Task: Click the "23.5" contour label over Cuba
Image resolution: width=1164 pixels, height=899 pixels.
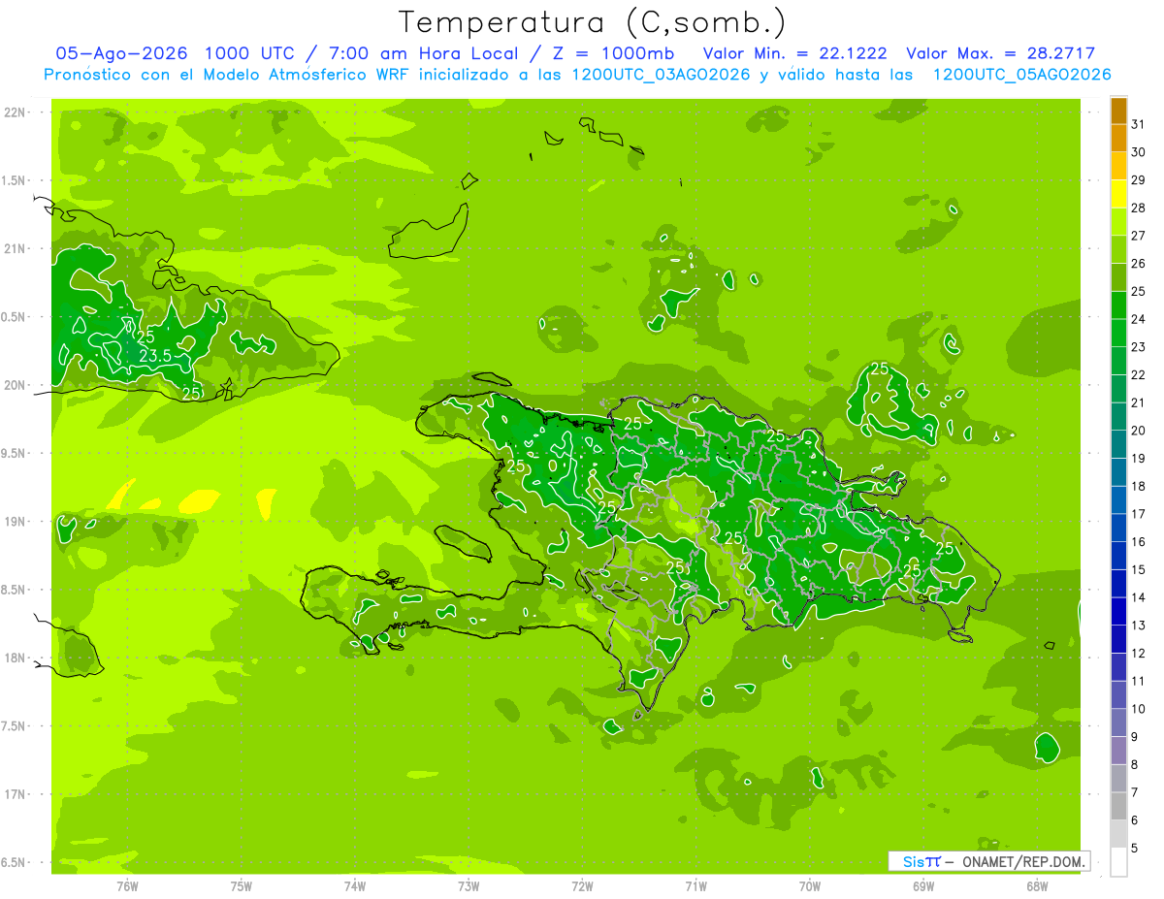Action: click(155, 356)
